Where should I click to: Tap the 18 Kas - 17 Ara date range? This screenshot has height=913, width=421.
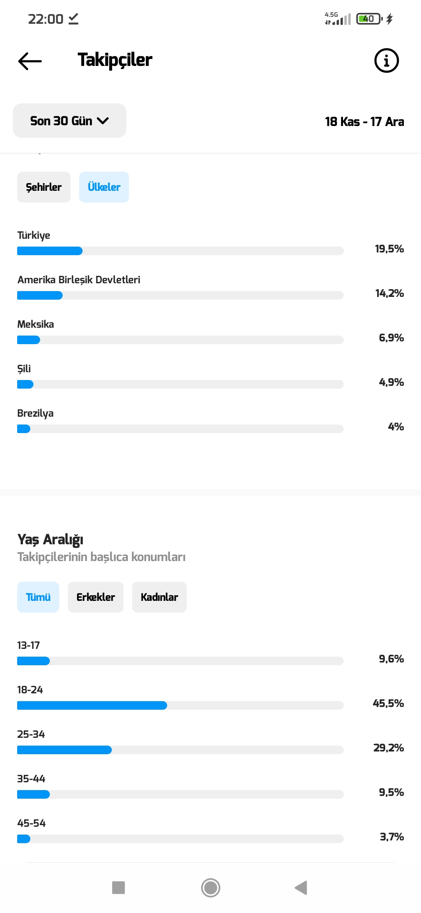tap(364, 121)
